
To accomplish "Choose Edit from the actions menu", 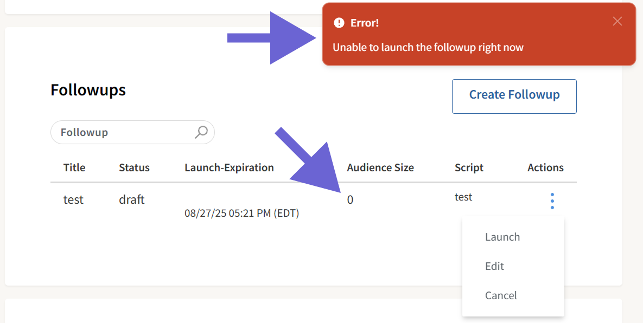I will point(494,266).
